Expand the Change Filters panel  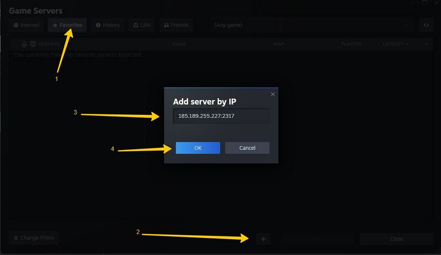point(34,238)
